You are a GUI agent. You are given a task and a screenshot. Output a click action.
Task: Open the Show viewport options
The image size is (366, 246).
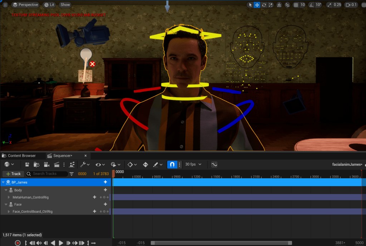tap(65, 5)
